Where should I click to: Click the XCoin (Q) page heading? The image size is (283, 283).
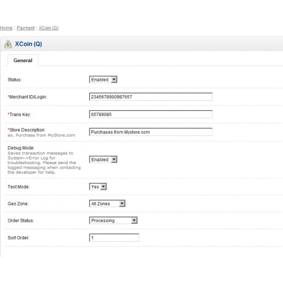[x=28, y=44]
